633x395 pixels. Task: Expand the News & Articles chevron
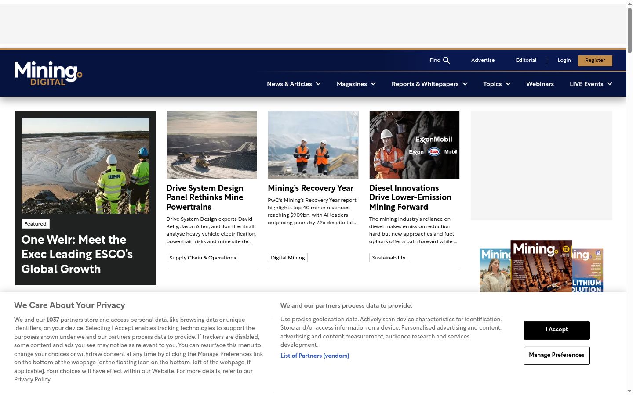coord(318,84)
